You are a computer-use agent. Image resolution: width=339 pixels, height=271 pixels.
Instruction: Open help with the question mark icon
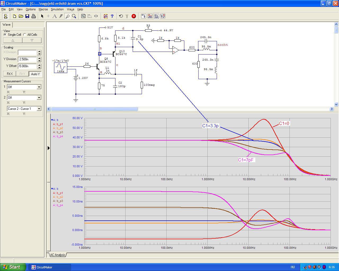click(x=112, y=16)
